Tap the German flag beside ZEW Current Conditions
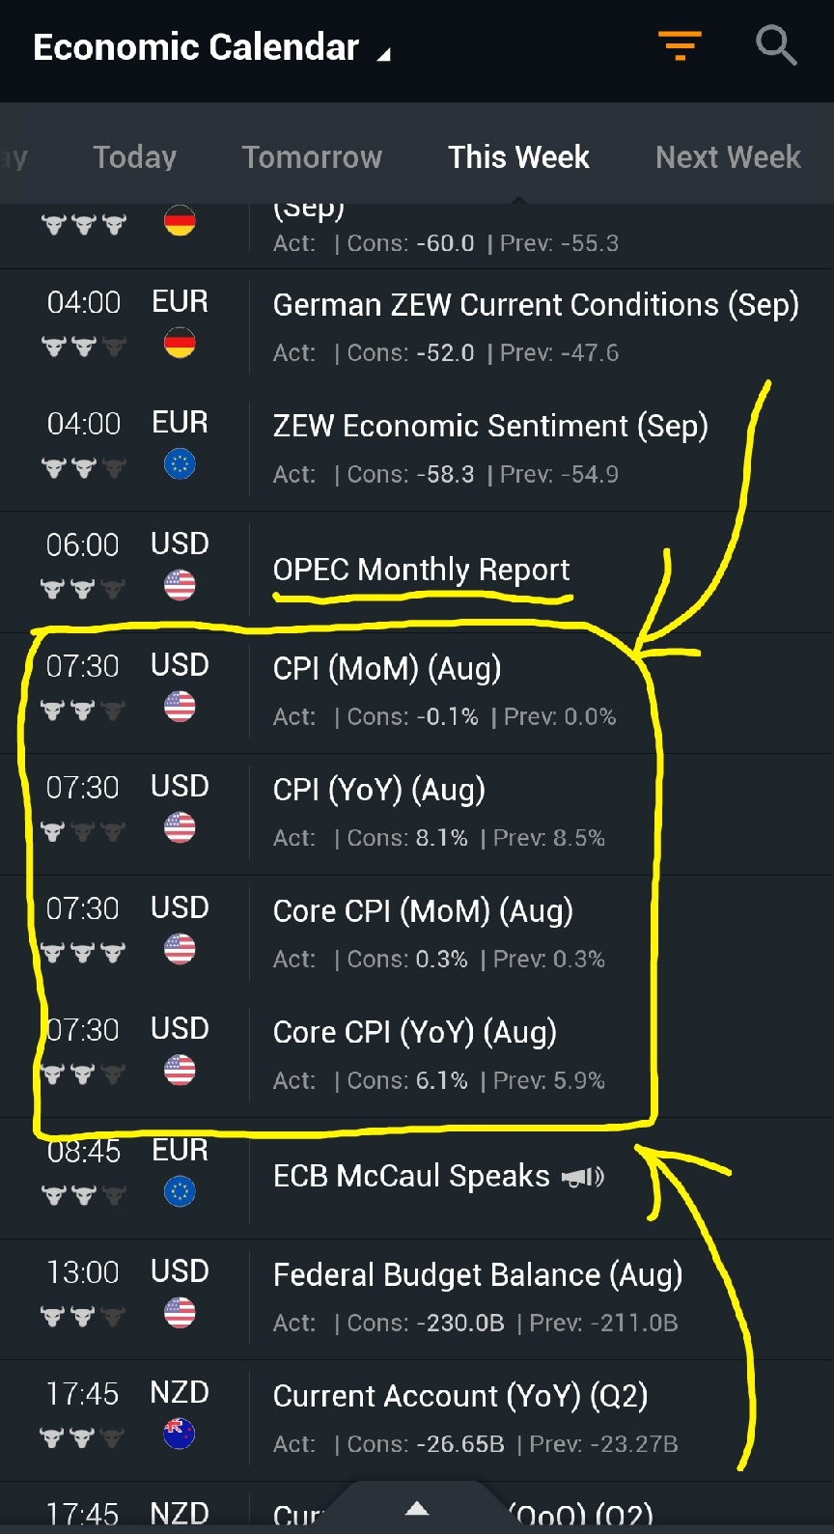Screen dimensions: 834x1534 pyautogui.click(x=180, y=343)
